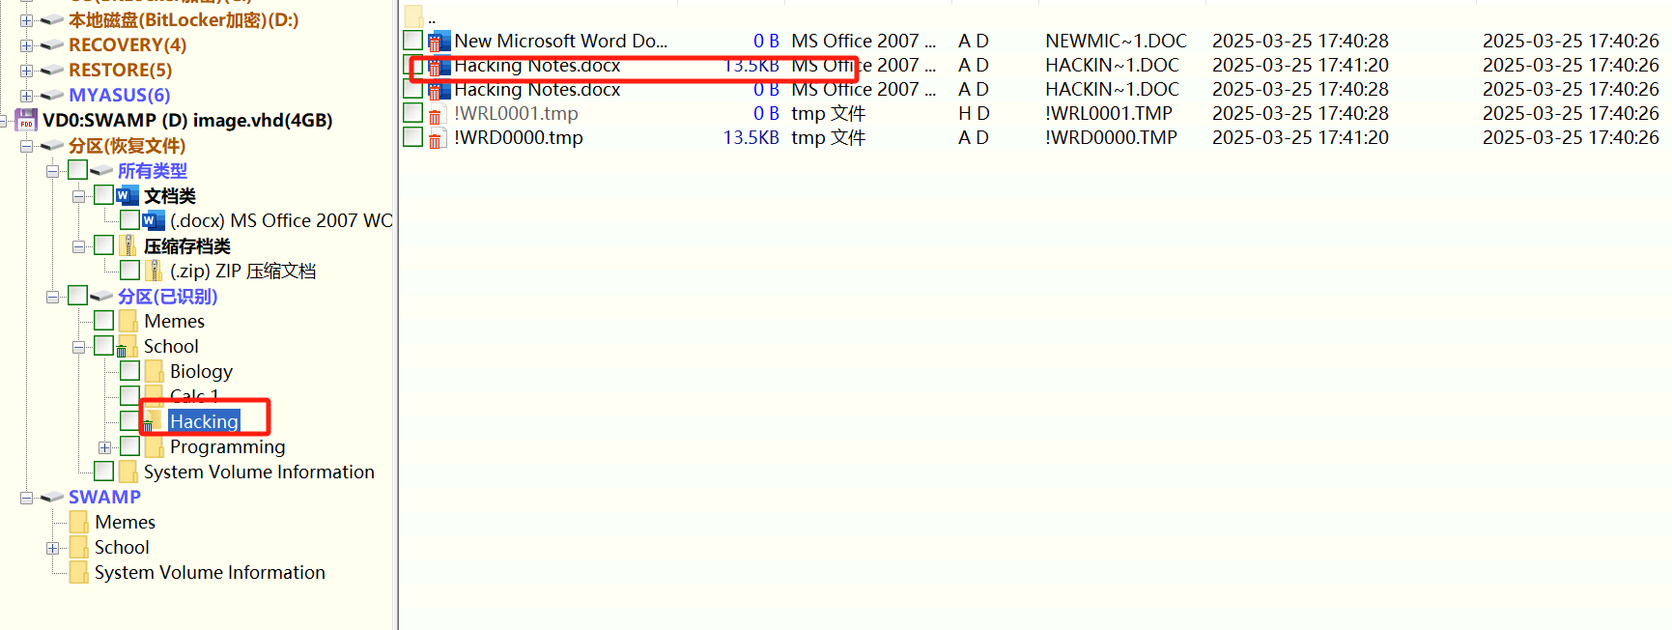
Task: Click the 2025-03-25 17:41:20 time of !WRD0000.tmp
Action: click(1300, 138)
